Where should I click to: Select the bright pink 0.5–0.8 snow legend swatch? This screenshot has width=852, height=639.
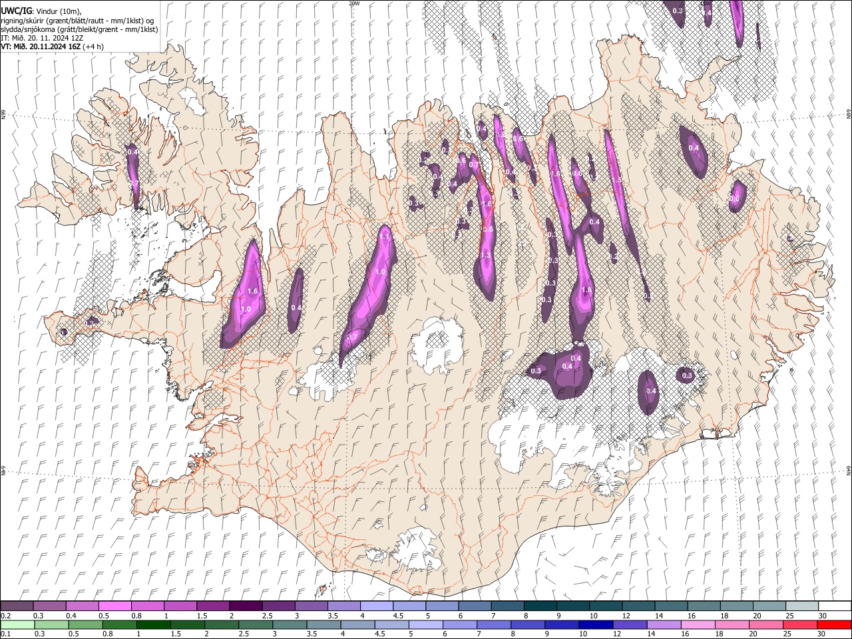click(x=114, y=606)
